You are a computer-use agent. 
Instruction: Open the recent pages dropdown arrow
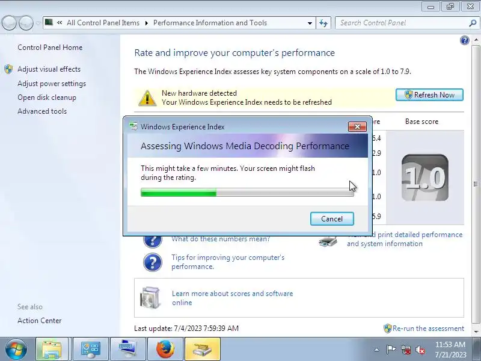38,23
